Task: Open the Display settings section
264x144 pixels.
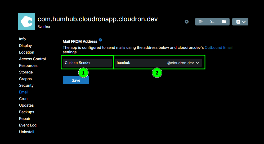Action: (x=25, y=46)
